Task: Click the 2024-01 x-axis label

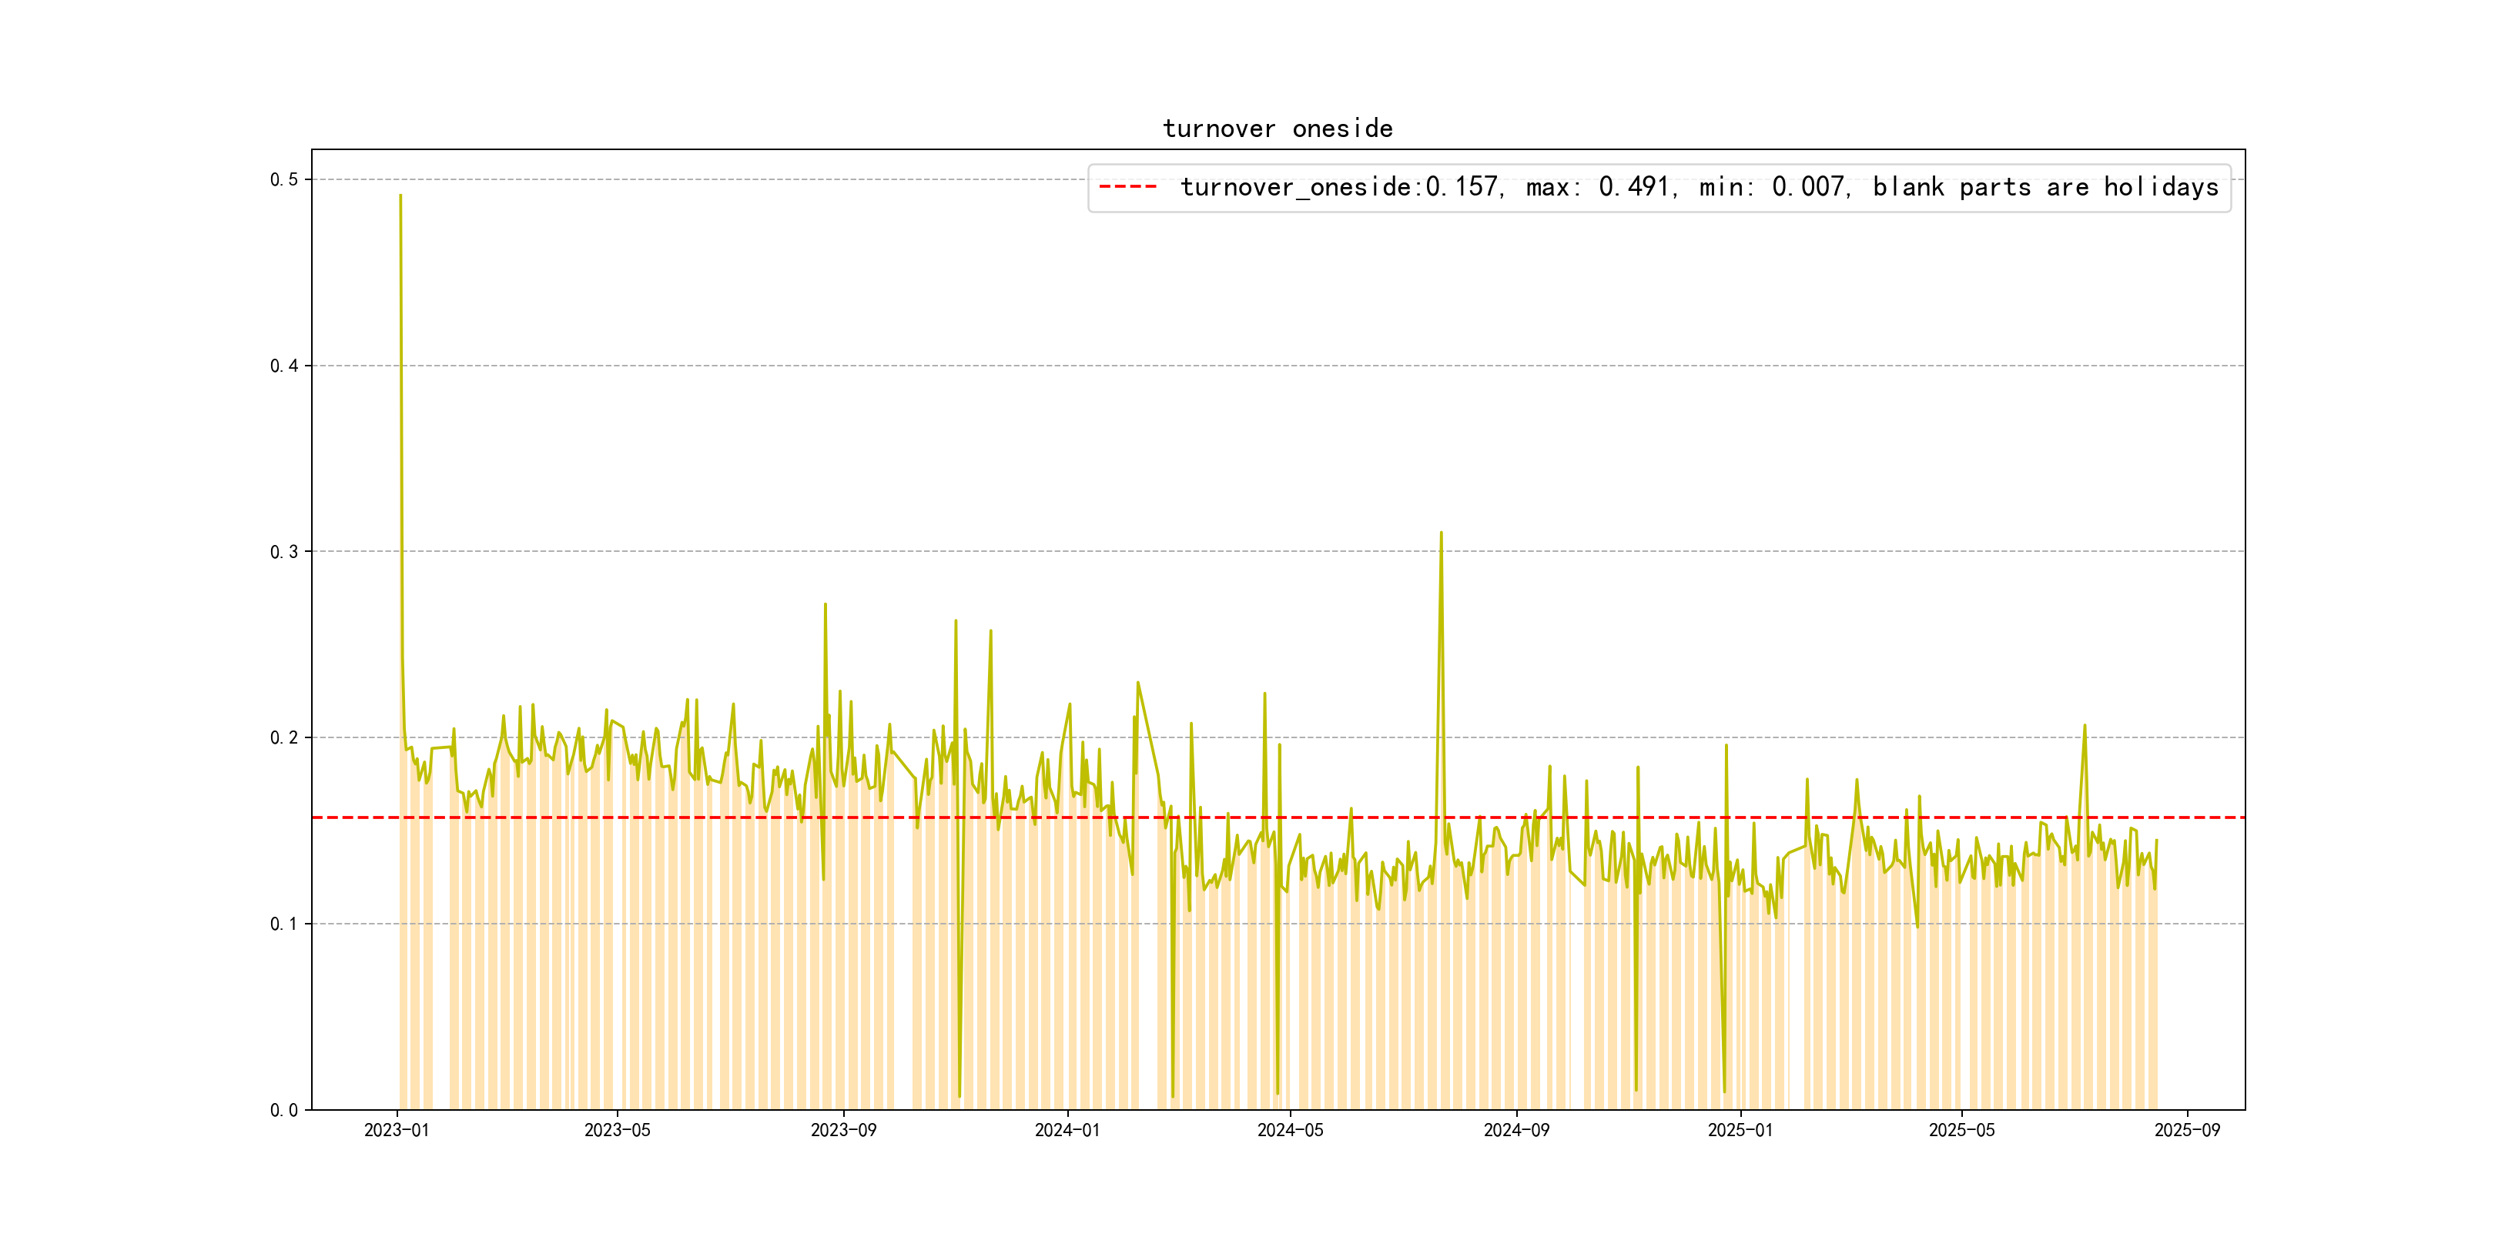Action: 1067,1130
